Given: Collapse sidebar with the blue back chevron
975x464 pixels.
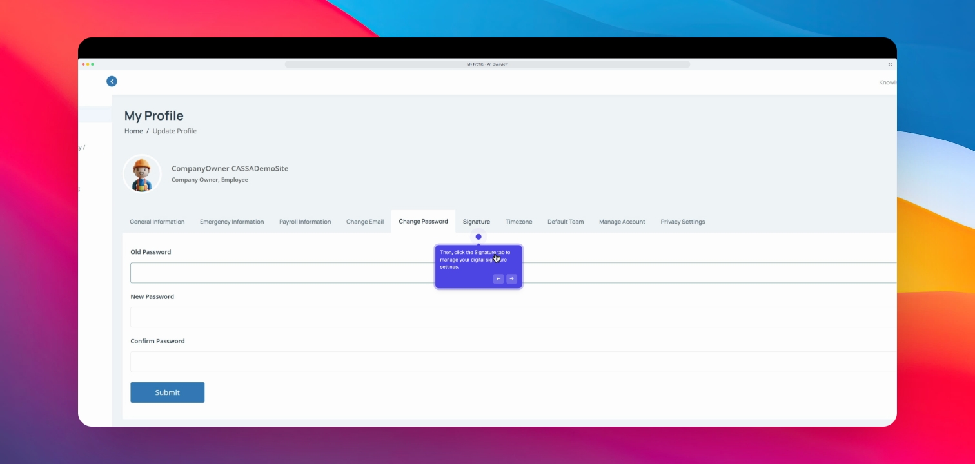Looking at the screenshot, I should pos(112,81).
